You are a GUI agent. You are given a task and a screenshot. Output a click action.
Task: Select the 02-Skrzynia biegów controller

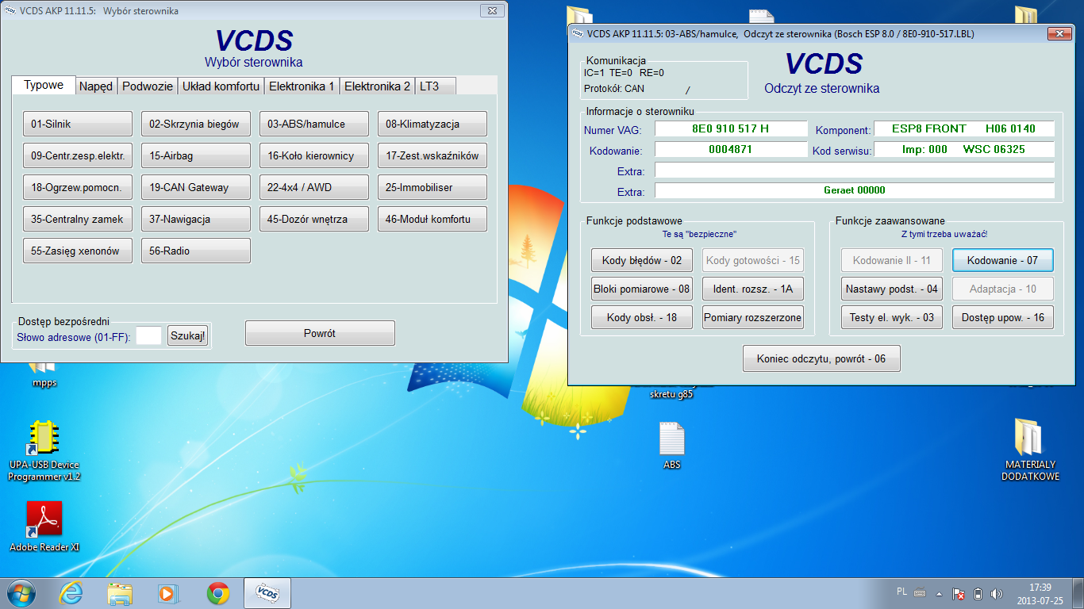[x=196, y=124]
